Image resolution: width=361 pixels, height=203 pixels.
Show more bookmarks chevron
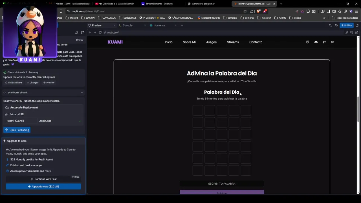[324, 18]
